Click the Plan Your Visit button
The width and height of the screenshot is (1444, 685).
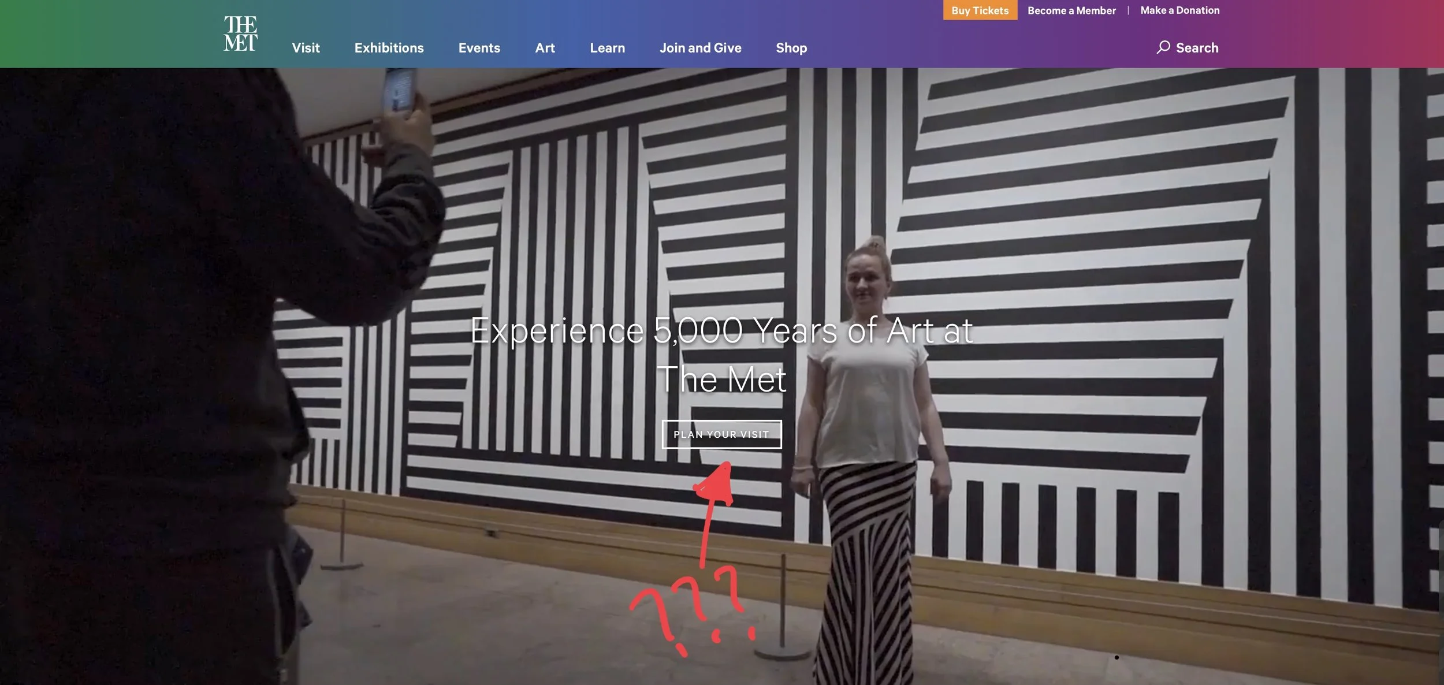click(x=721, y=434)
